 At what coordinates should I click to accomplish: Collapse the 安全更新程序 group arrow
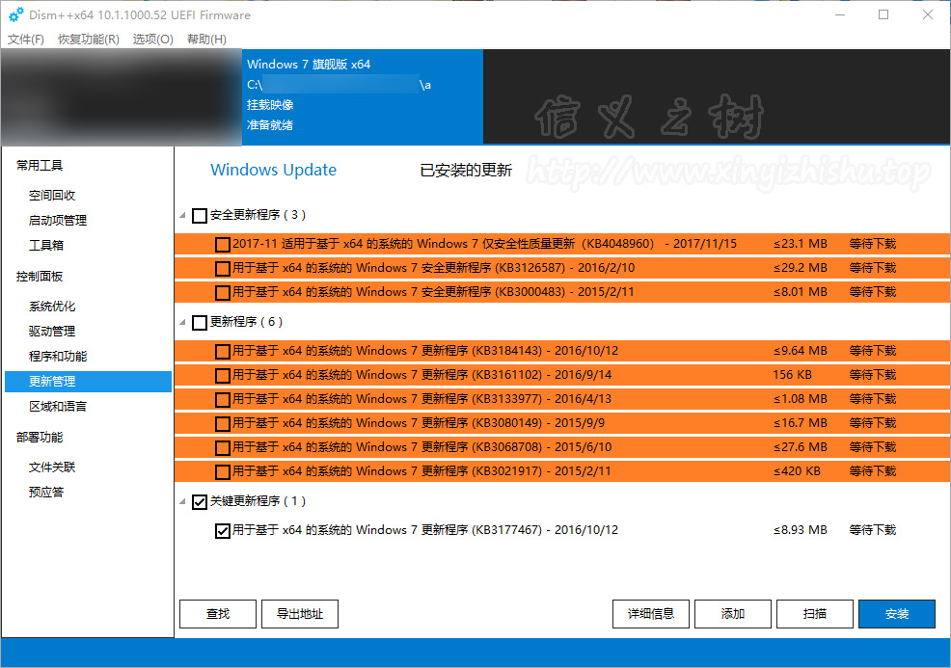[x=183, y=215]
